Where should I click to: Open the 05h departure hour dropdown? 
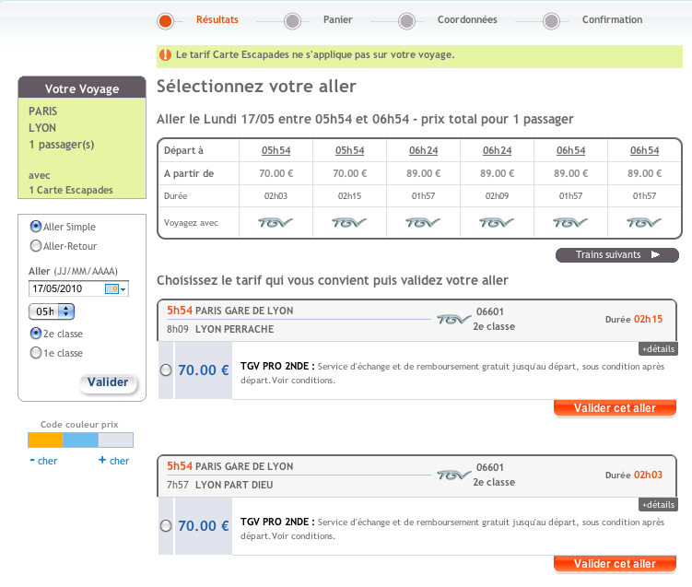tap(52, 312)
